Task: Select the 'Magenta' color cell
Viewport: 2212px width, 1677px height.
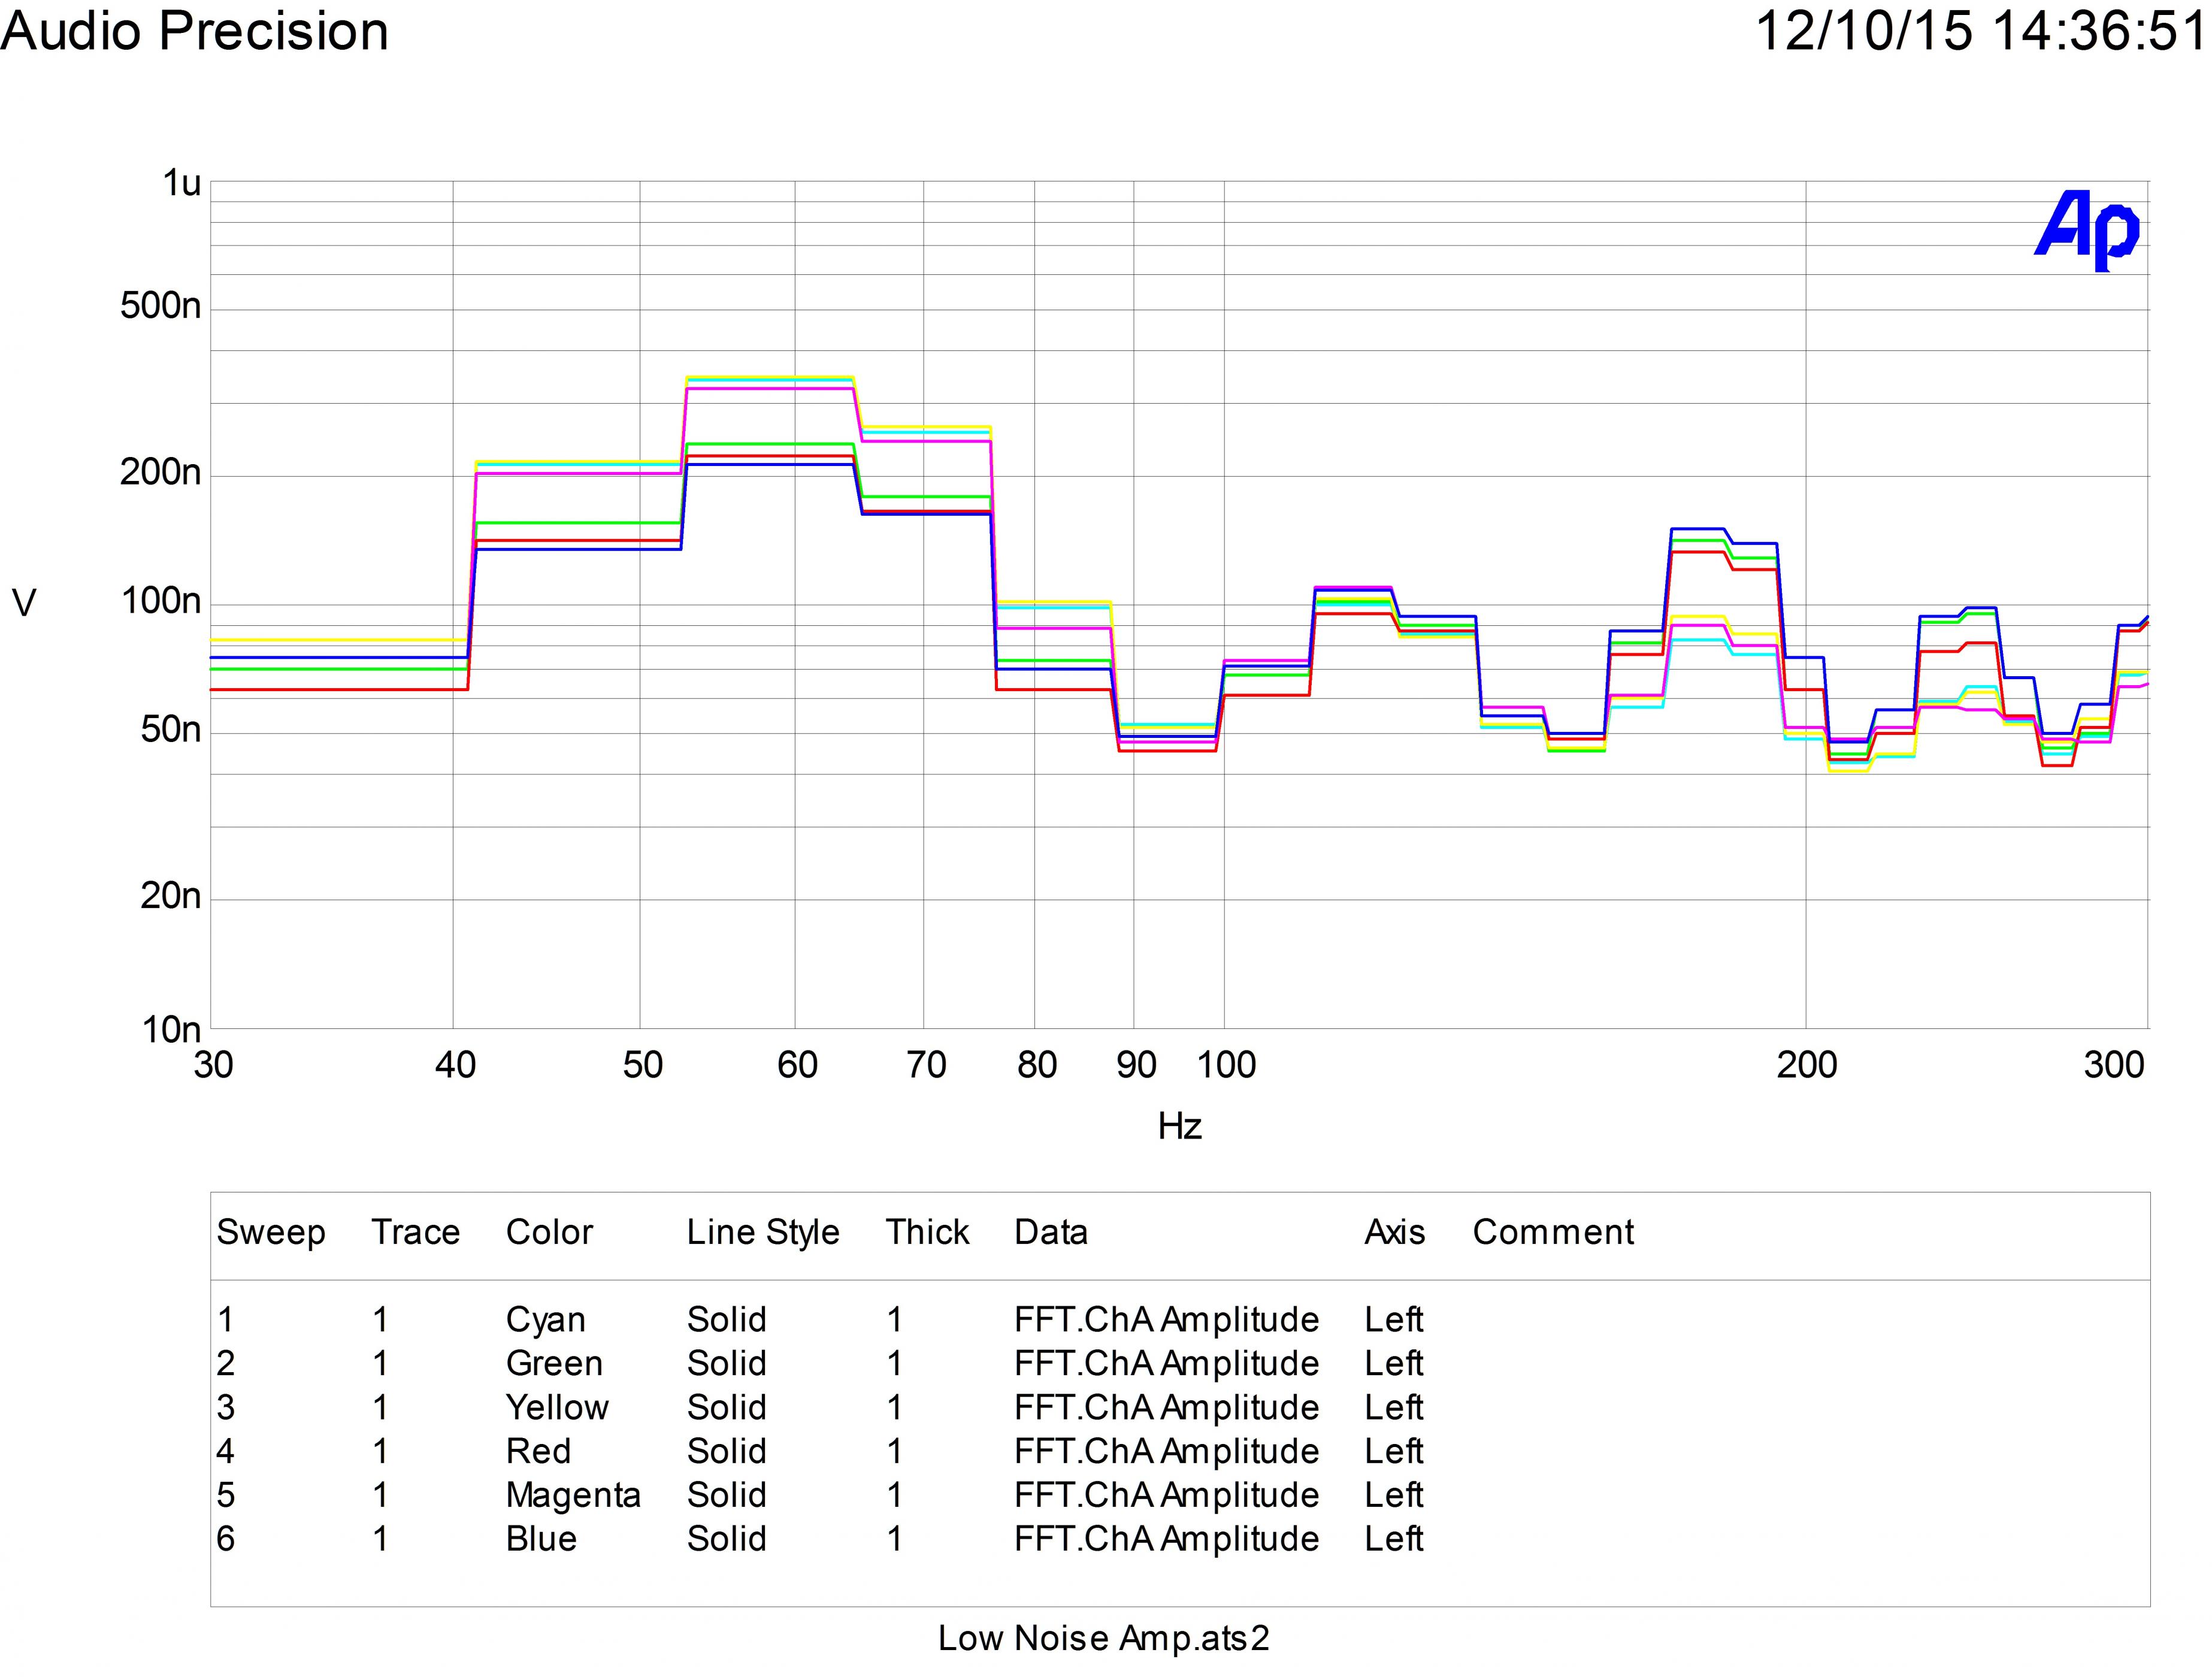Action: coord(573,1497)
